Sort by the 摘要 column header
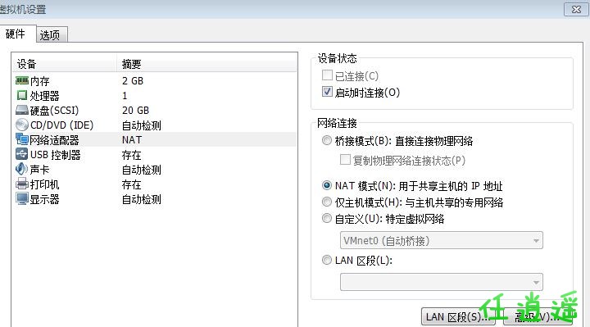This screenshot has height=327, width=590. 206,64
